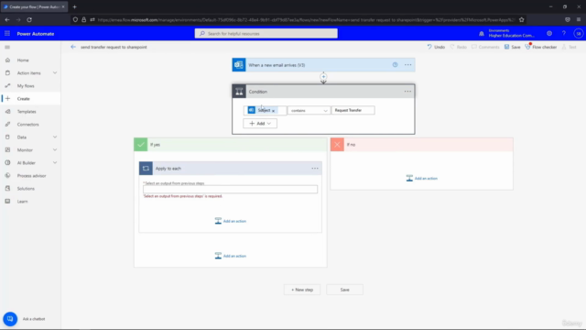Add an action inside Apply to each
The height and width of the screenshot is (330, 586).
(x=230, y=221)
